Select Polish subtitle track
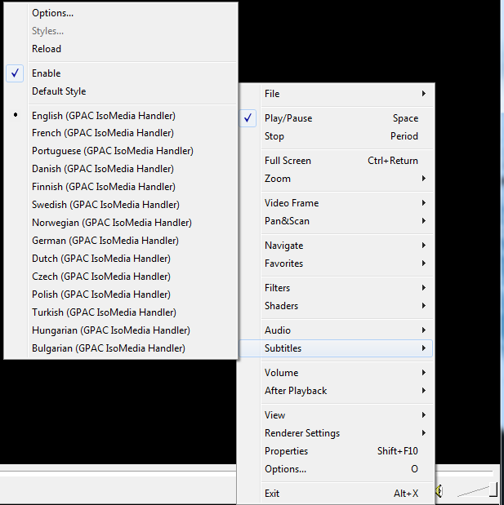This screenshot has width=504, height=505. (x=121, y=295)
